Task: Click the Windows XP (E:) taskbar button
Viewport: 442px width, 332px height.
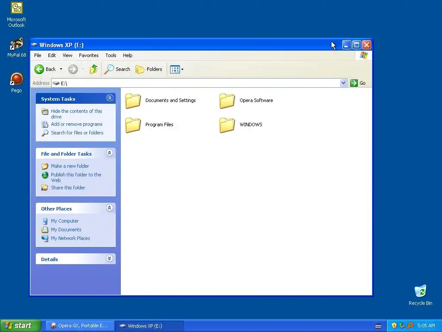Action: (149, 326)
